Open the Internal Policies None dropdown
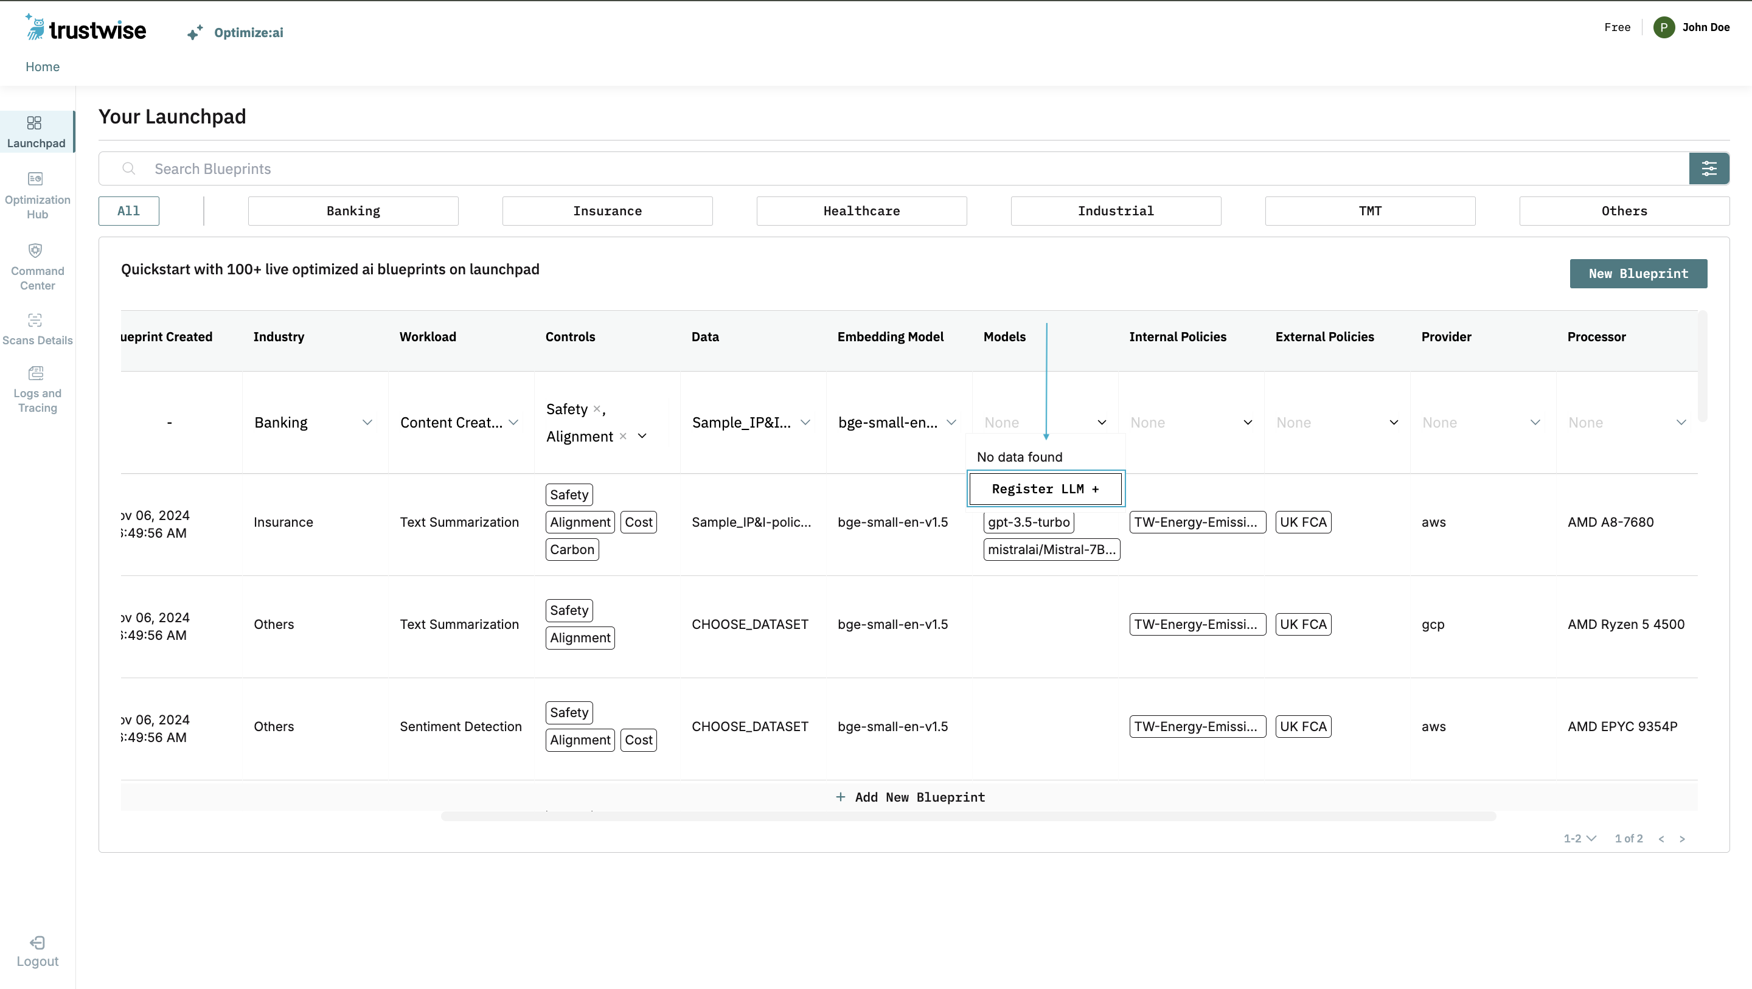Image resolution: width=1752 pixels, height=989 pixels. pos(1247,422)
